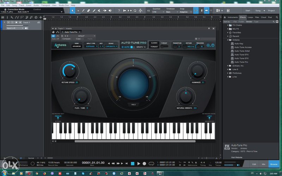This screenshot has height=176, width=282.
Task: Add a track with the plus icon
Action: [41, 17]
